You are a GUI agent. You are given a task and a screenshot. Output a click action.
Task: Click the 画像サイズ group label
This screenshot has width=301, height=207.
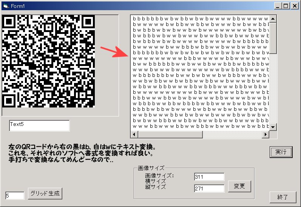point(151,168)
